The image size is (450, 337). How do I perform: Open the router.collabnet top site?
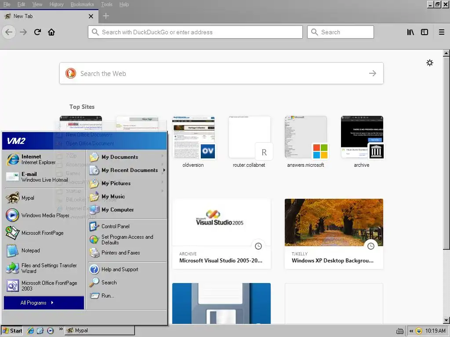pos(249,142)
